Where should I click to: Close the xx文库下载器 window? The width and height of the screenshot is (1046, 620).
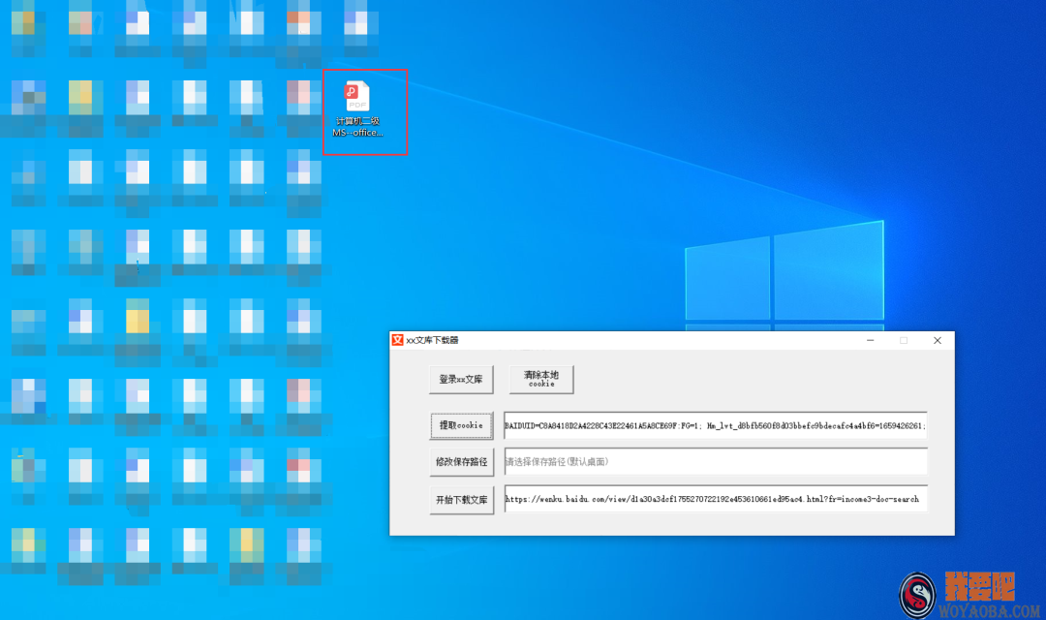pos(937,340)
